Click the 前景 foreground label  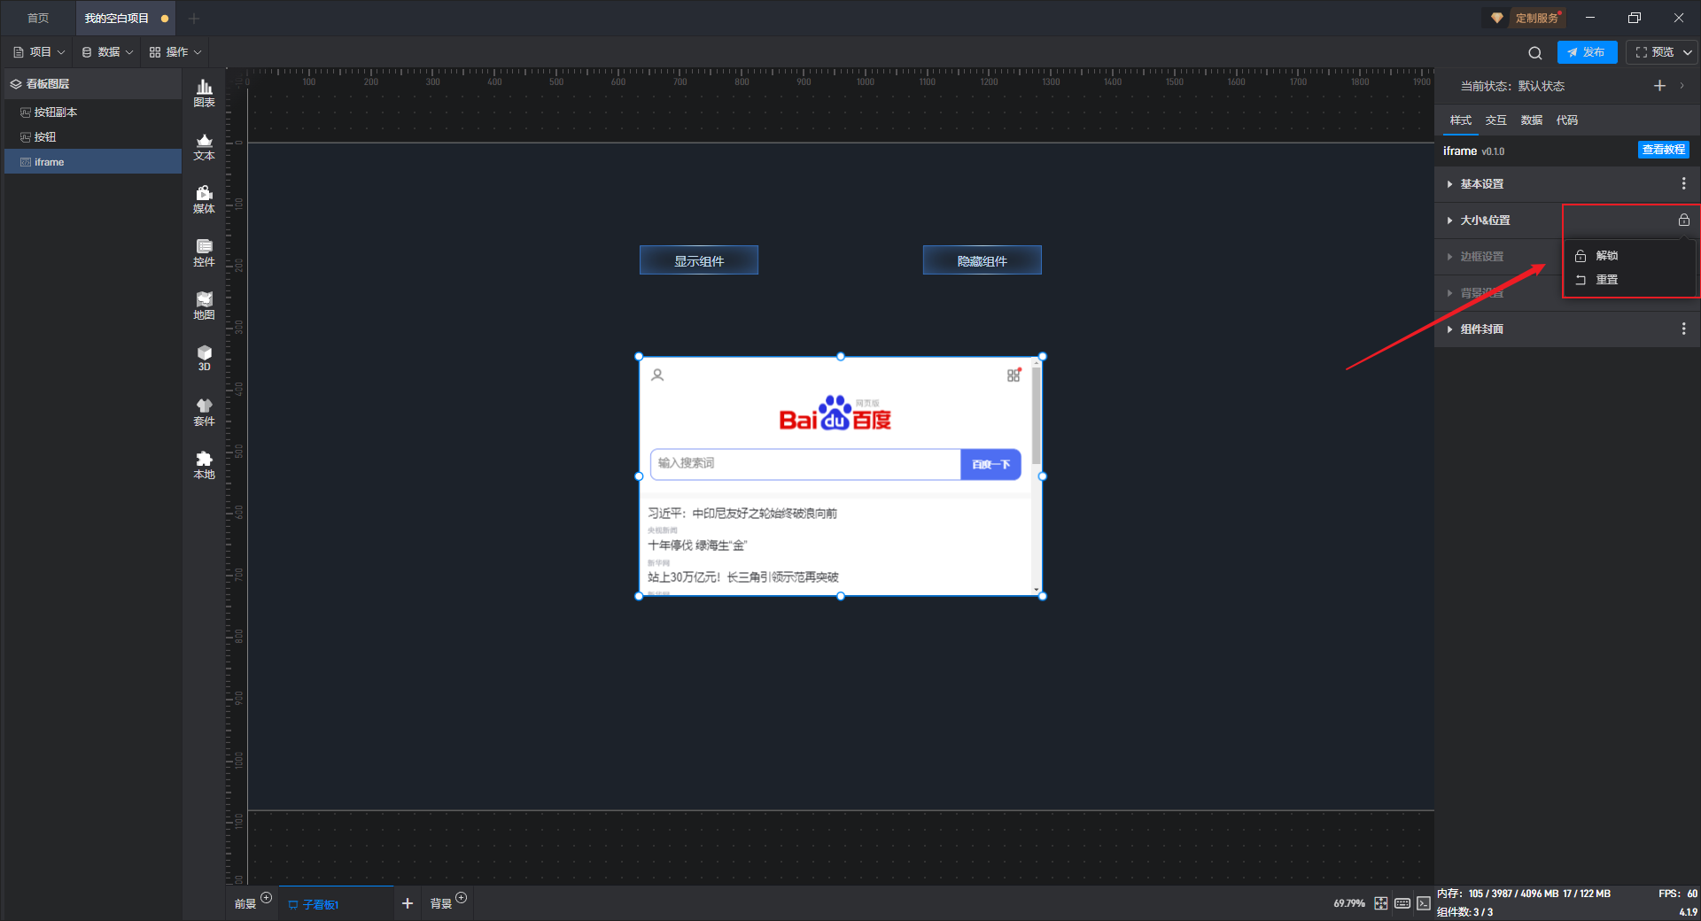pos(245,904)
